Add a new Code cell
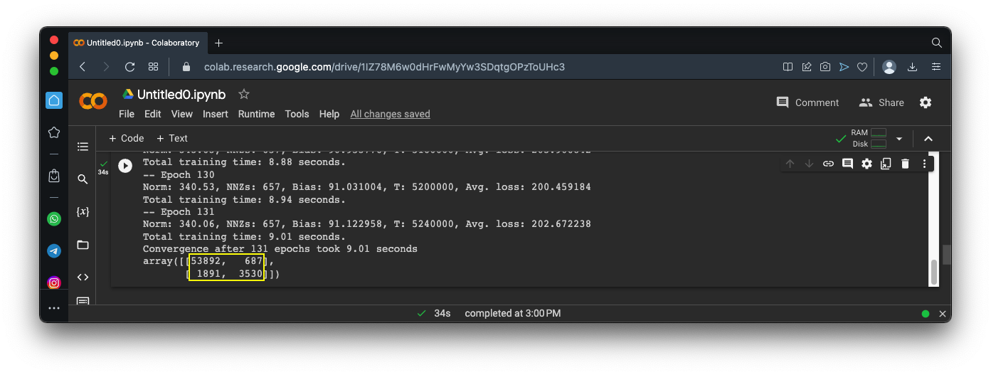Image resolution: width=991 pixels, height=375 pixels. click(126, 139)
